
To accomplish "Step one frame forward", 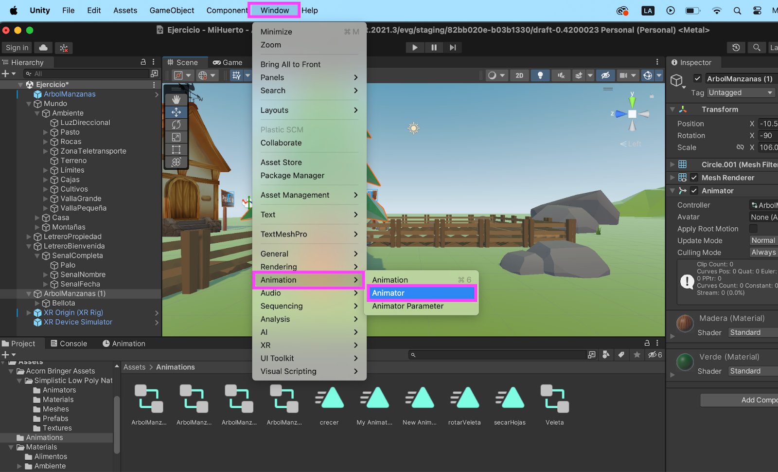I will 453,47.
